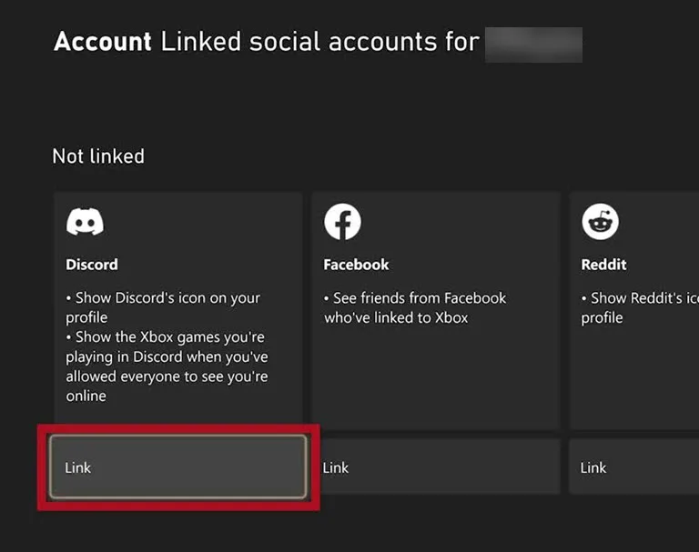Image resolution: width=699 pixels, height=552 pixels.
Task: Click 'See friends from Facebook' description
Action: pyautogui.click(x=415, y=307)
